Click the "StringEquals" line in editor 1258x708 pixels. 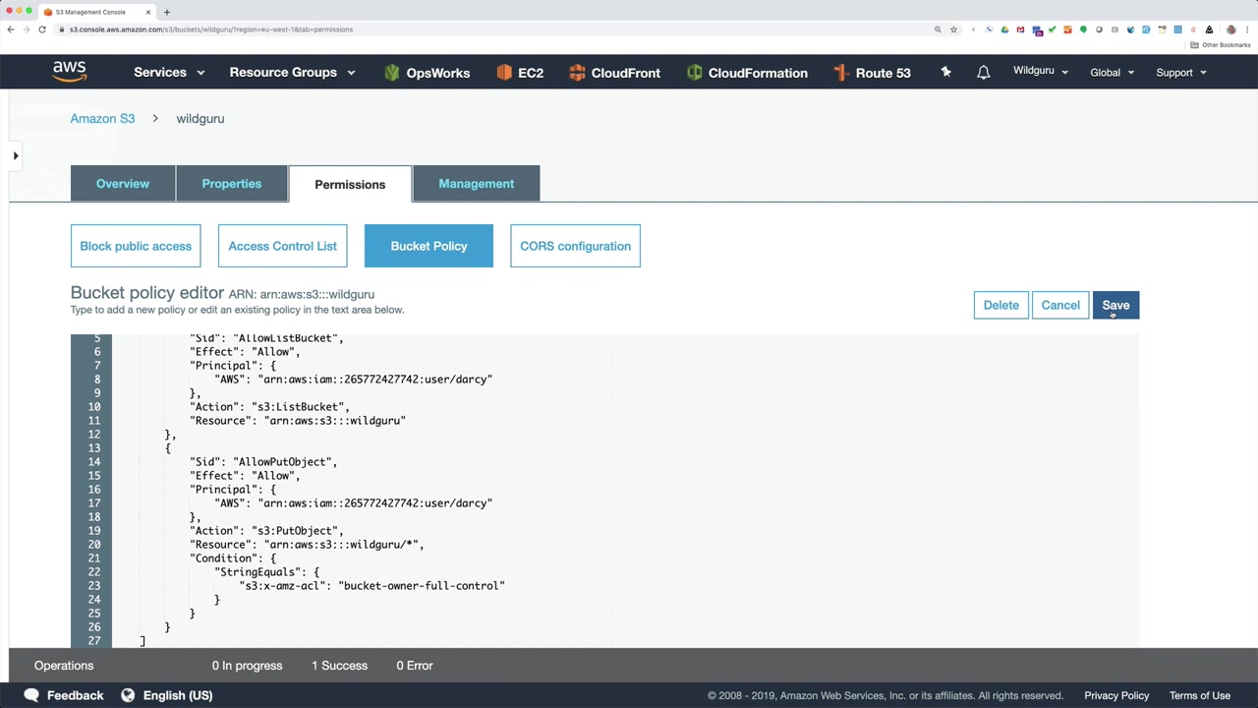tap(266, 572)
